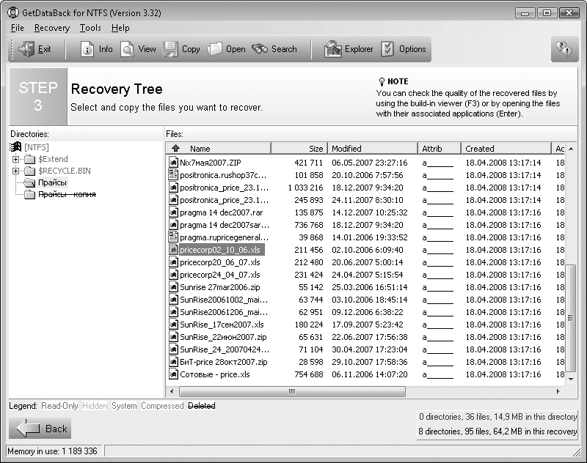This screenshot has height=463, width=587.
Task: Sort the file list by the Size column
Action: pyautogui.click(x=299, y=149)
